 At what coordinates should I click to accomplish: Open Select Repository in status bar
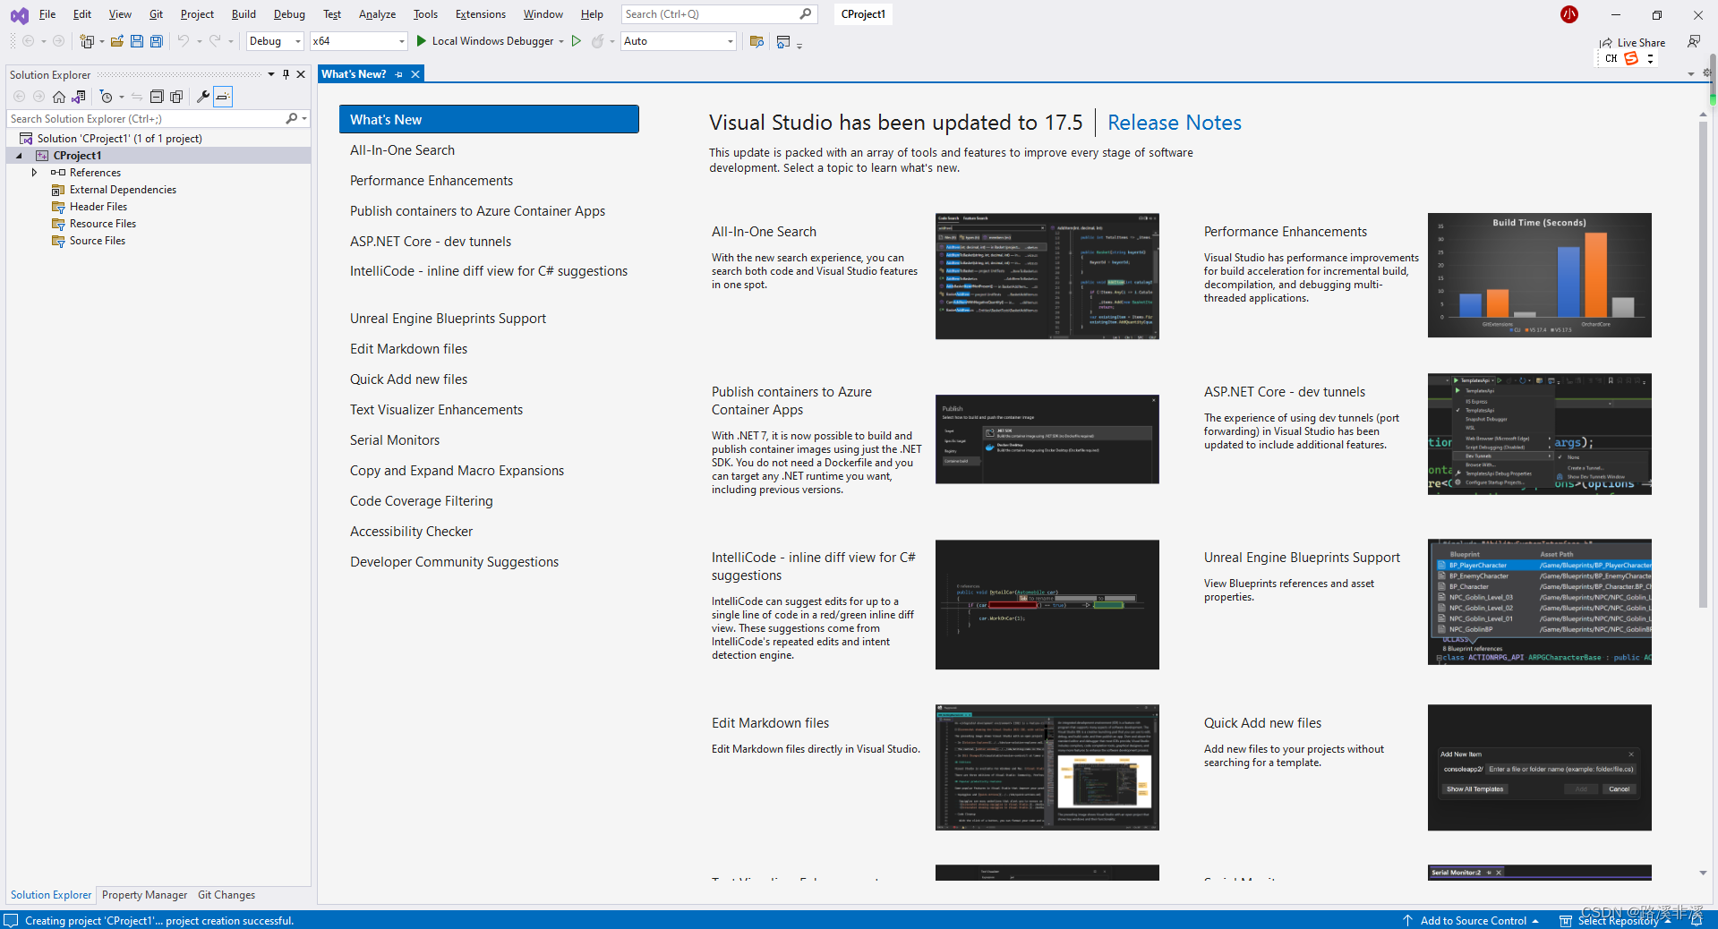coord(1616,920)
